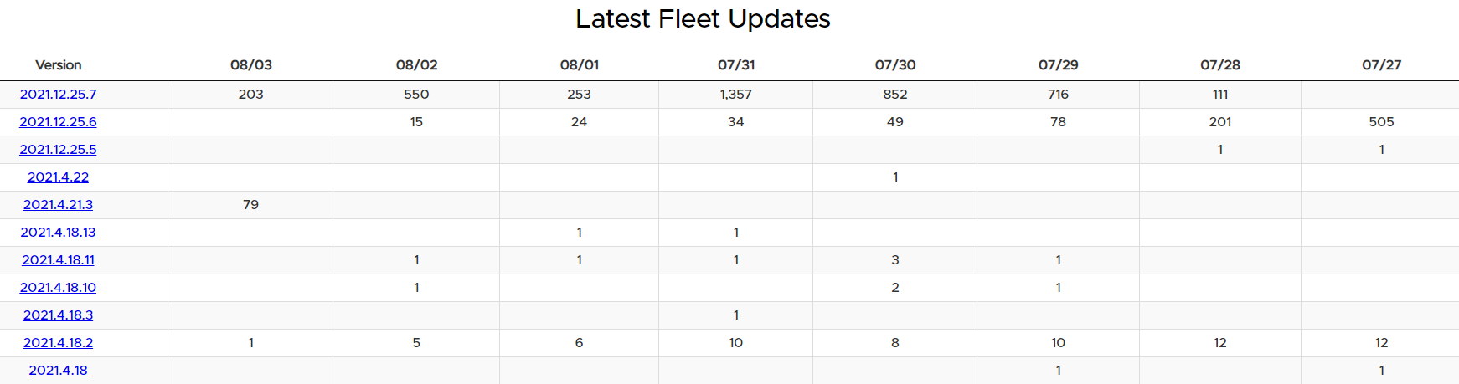The image size is (1459, 384).
Task: Select the 550 cell under 08/02
Action: tap(416, 95)
